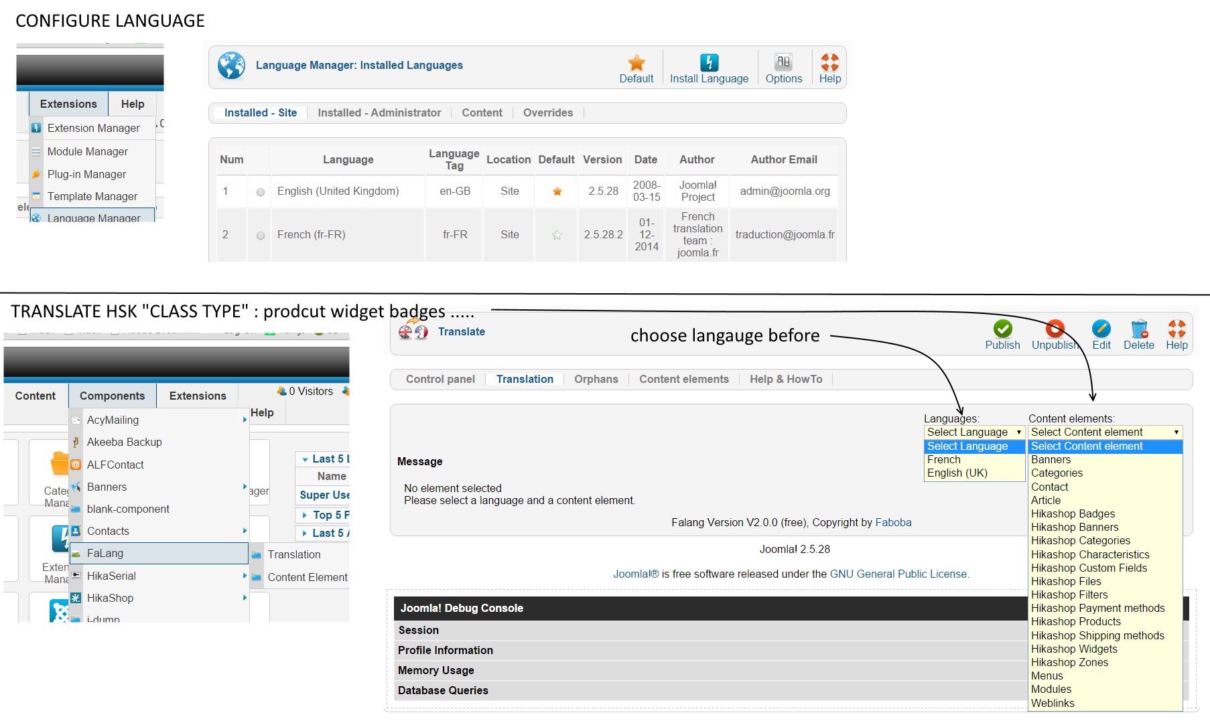This screenshot has width=1210, height=723.
Task: Open the GNU General Public License link
Action: coord(898,574)
